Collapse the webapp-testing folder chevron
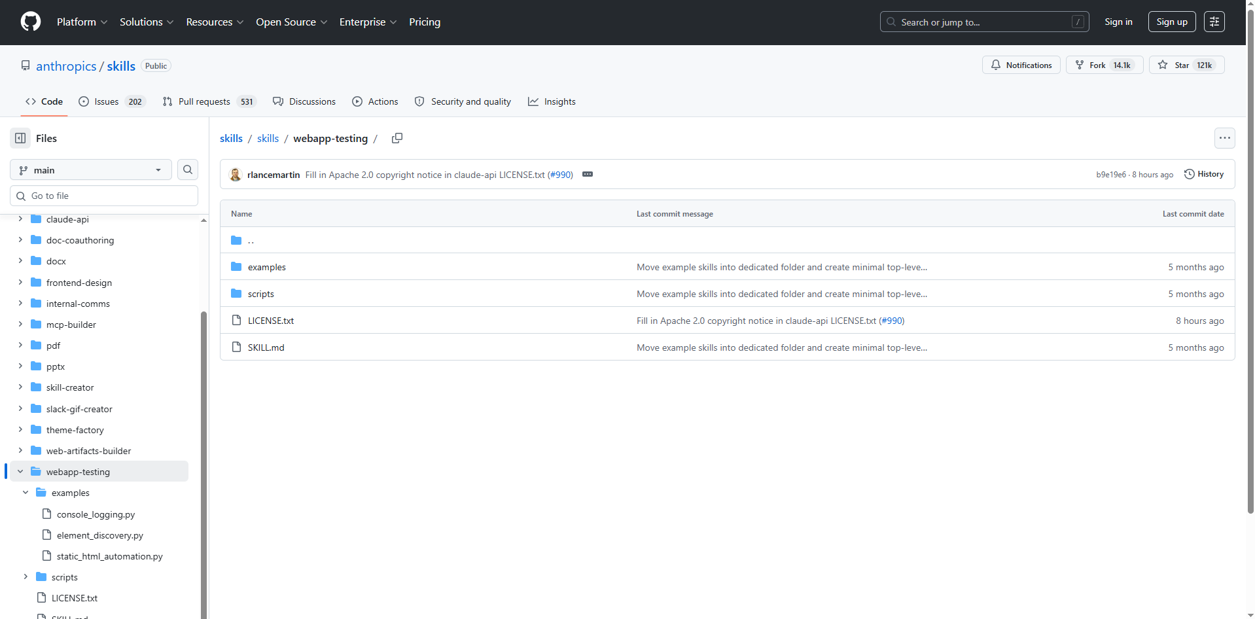Screen dimensions: 1255x619 point(20,471)
